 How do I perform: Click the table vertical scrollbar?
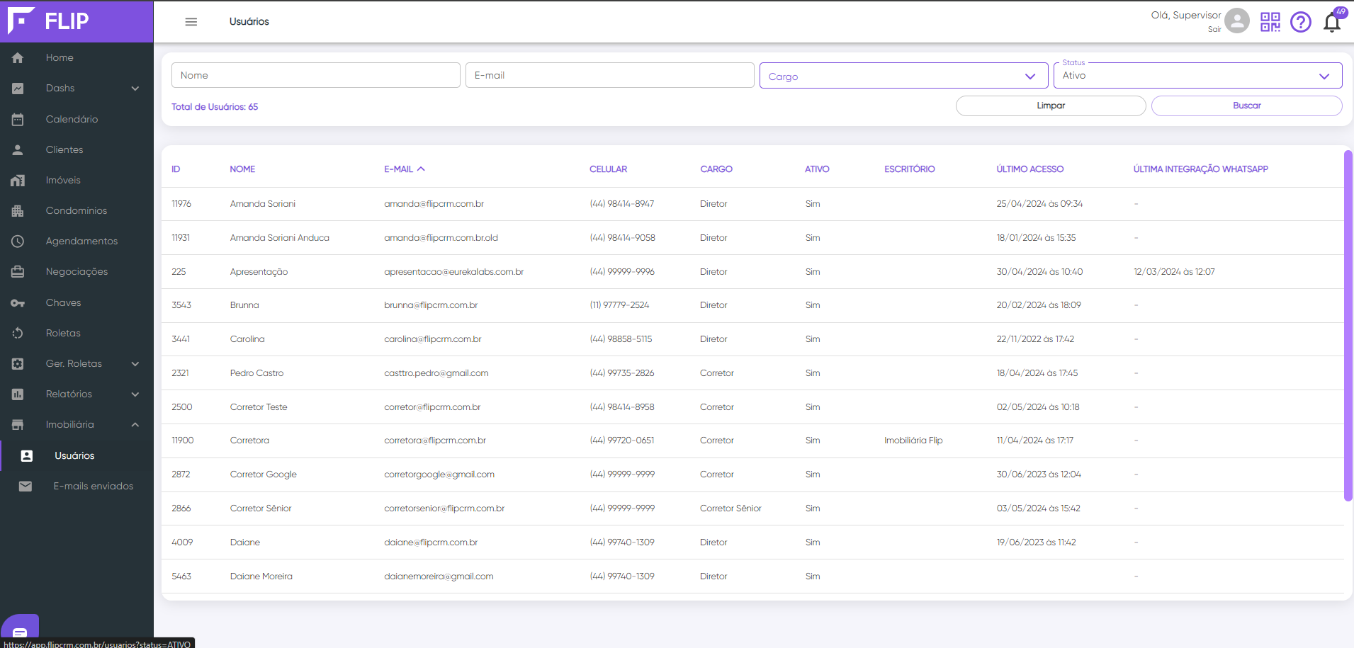click(1348, 326)
